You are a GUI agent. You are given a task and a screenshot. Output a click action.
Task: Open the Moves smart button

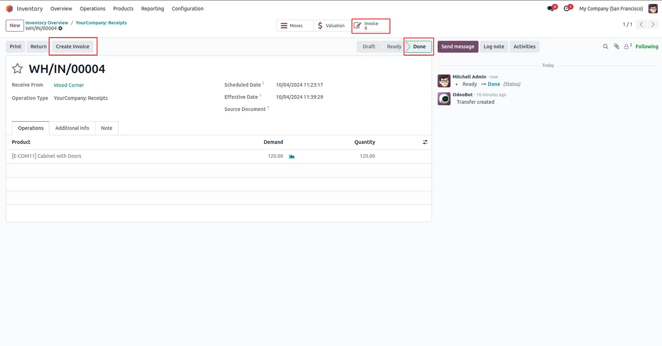295,26
